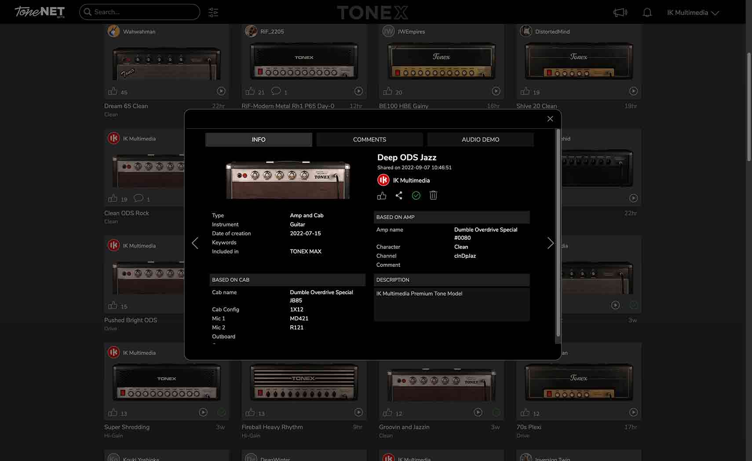
Task: Open comments on RiF-Modern Metal tone
Action: [276, 91]
